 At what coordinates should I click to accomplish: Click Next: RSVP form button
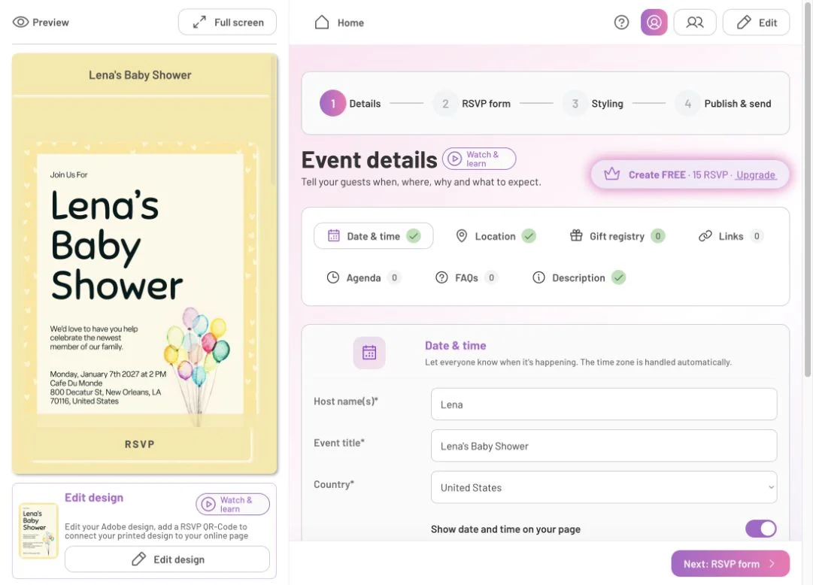coord(730,564)
